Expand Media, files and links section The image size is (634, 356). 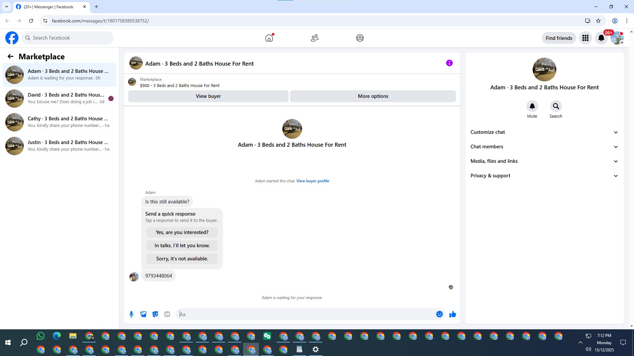click(x=545, y=161)
